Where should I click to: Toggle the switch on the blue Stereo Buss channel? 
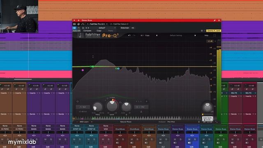[189, 143]
